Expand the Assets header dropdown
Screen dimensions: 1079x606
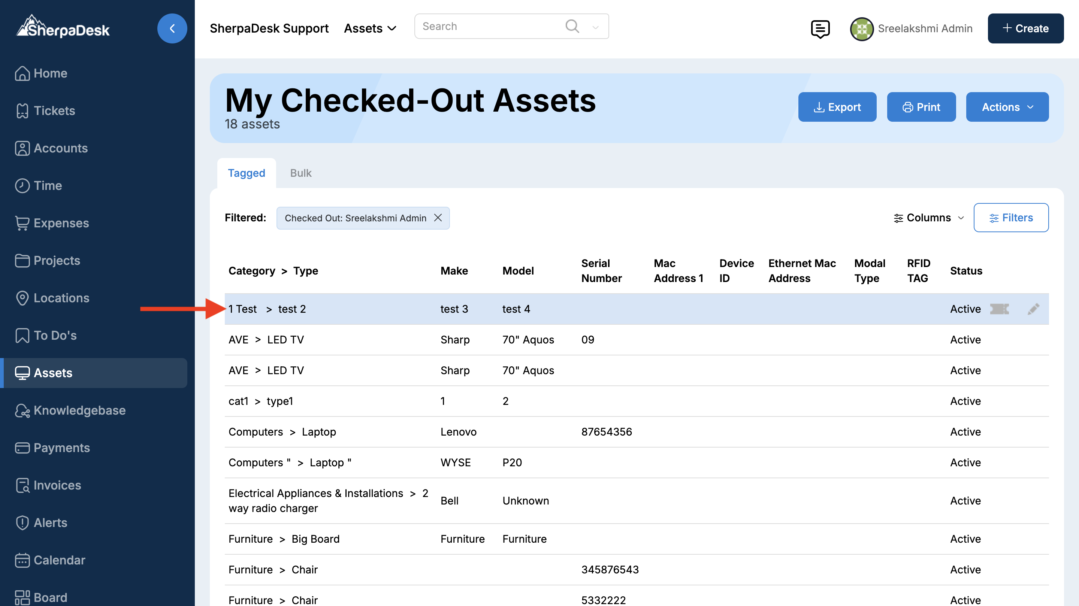tap(370, 28)
